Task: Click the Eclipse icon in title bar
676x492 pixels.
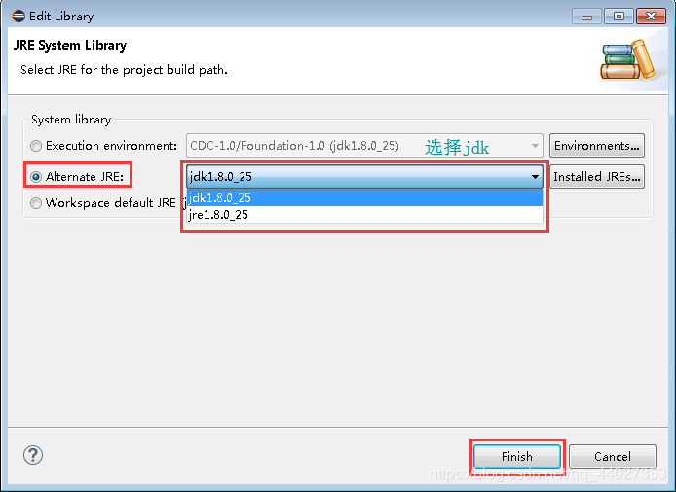Action: point(19,17)
